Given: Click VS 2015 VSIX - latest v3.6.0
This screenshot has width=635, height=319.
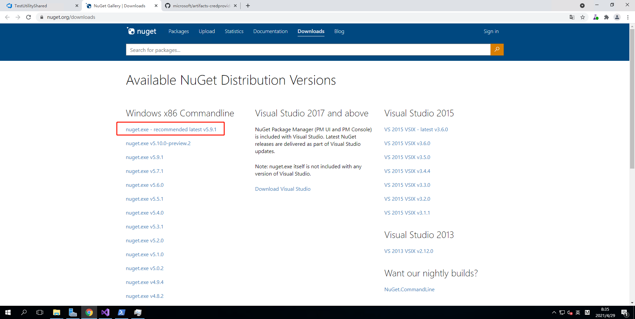Looking at the screenshot, I should [x=416, y=129].
